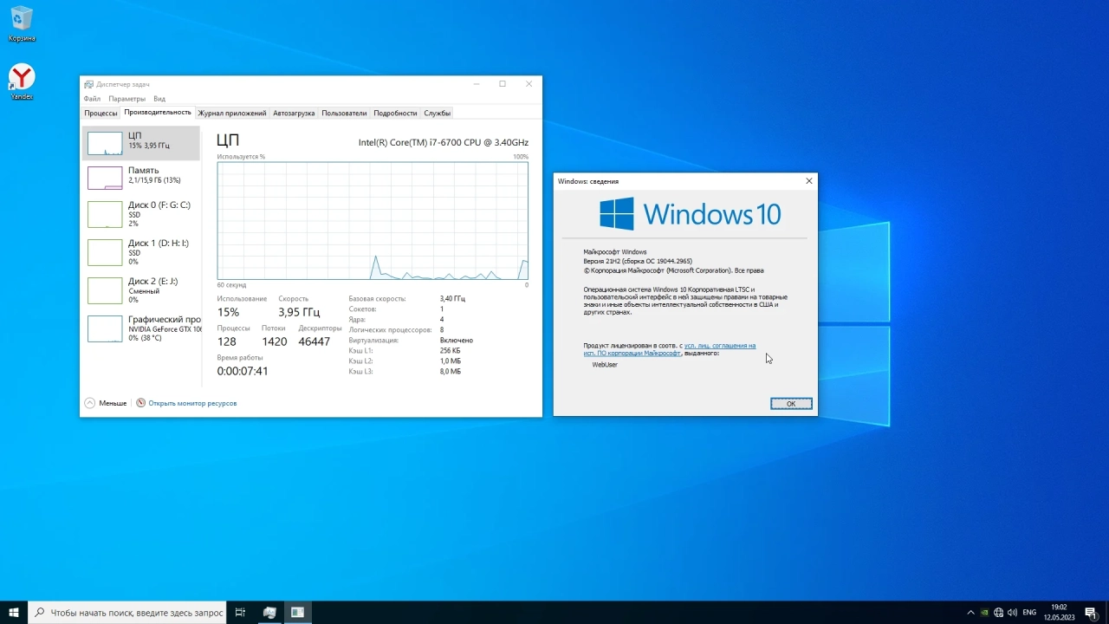This screenshot has width=1109, height=624.
Task: Select Диск 2 (E: J:) item
Action: (141, 290)
